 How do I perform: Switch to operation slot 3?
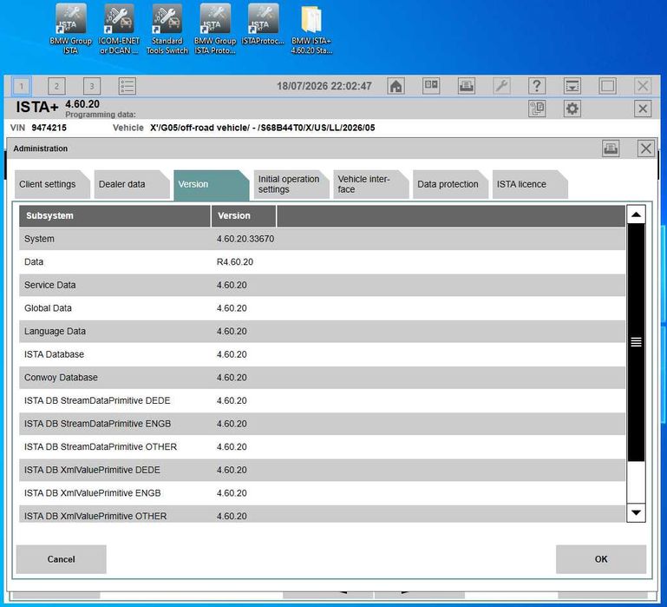tap(91, 87)
